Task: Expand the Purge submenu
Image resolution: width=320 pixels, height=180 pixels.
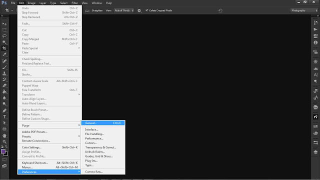Action: click(x=50, y=125)
